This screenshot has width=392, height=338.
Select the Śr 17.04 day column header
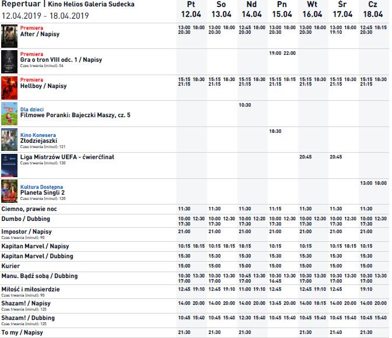[x=342, y=9]
